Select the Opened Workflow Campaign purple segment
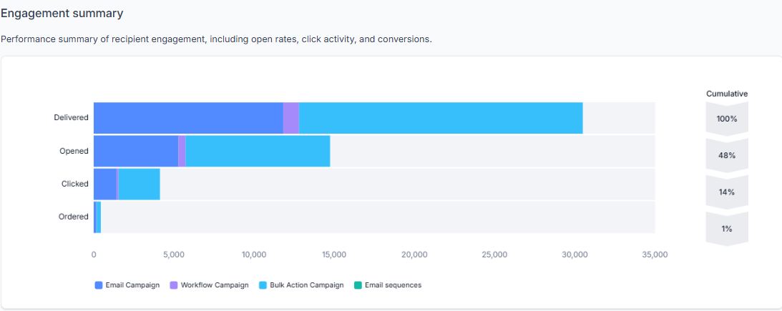This screenshot has width=782, height=311. click(182, 151)
